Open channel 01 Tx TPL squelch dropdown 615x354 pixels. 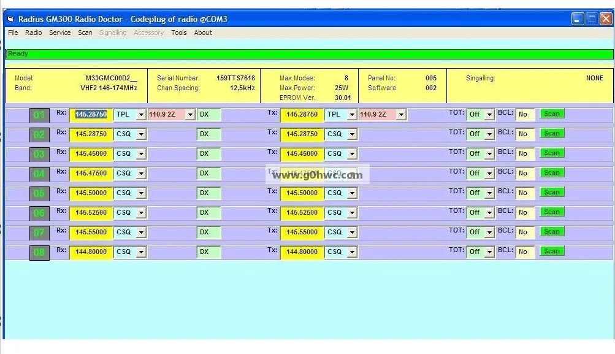(352, 115)
